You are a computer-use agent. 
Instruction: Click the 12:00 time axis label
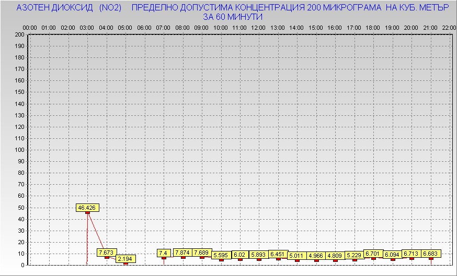259,27
